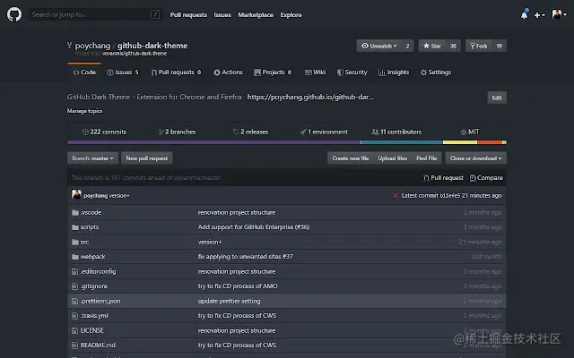Expand the Clone or download dropdown
Screen dimensions: 574x358
click(x=476, y=158)
